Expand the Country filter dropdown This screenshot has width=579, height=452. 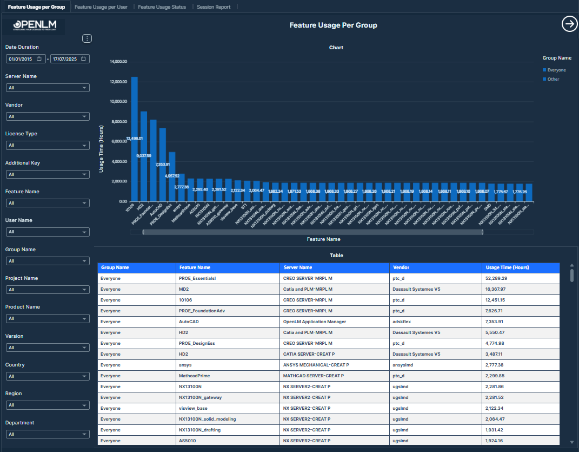47,376
